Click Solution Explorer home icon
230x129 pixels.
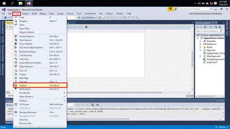tap(205, 27)
